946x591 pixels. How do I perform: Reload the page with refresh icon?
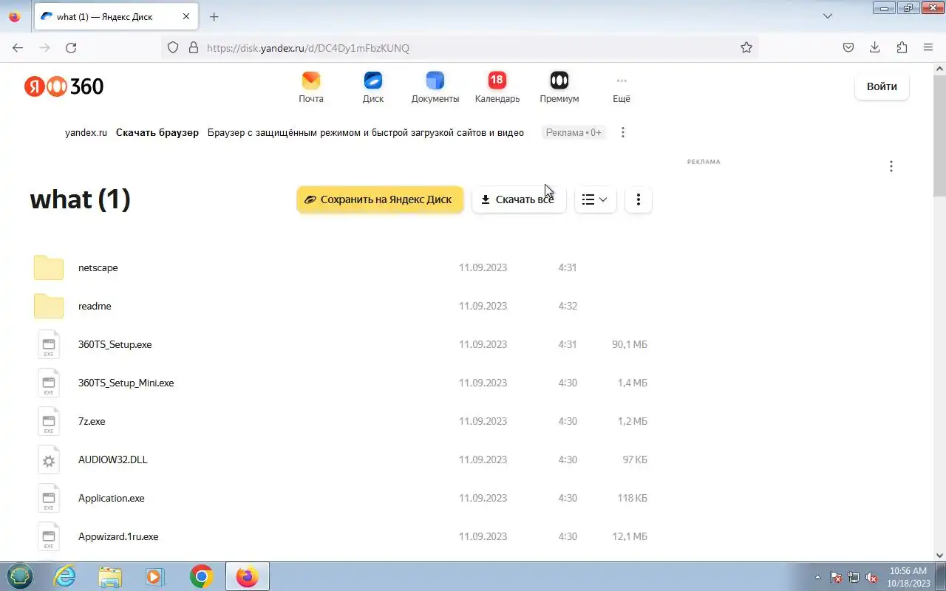pos(71,47)
